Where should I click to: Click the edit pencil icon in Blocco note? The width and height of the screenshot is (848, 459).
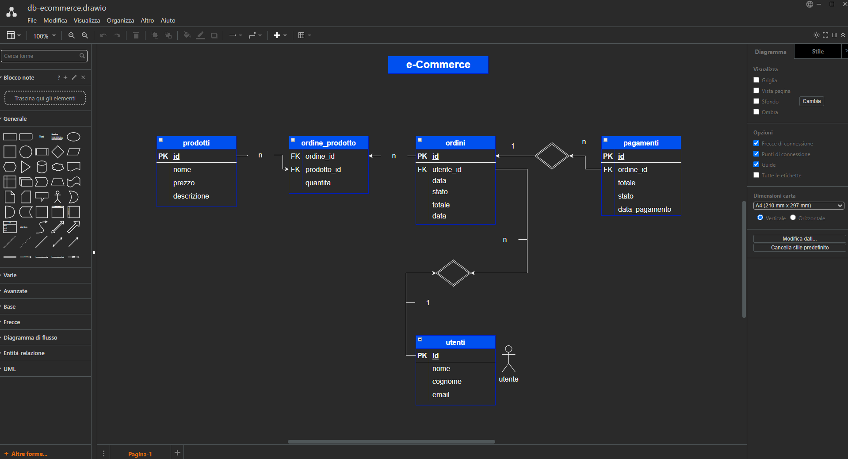74,77
